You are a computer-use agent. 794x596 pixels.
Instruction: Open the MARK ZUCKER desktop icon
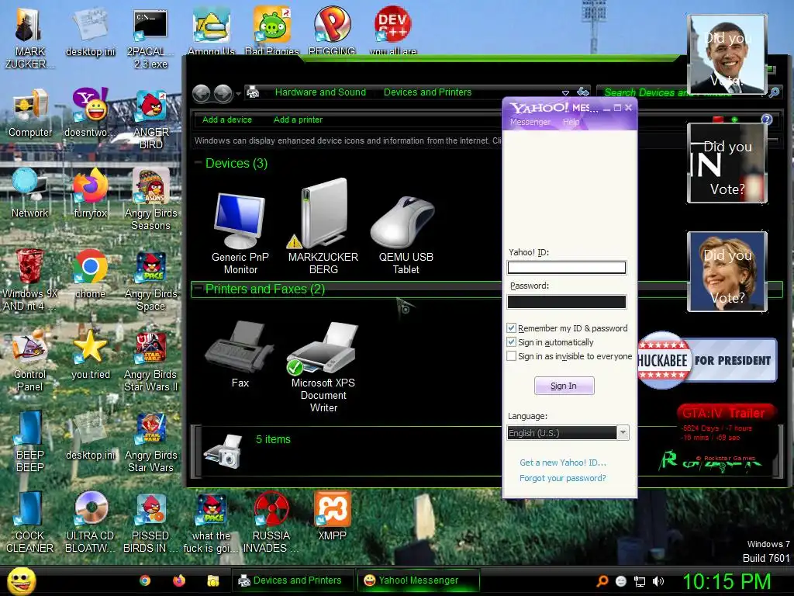point(29,38)
